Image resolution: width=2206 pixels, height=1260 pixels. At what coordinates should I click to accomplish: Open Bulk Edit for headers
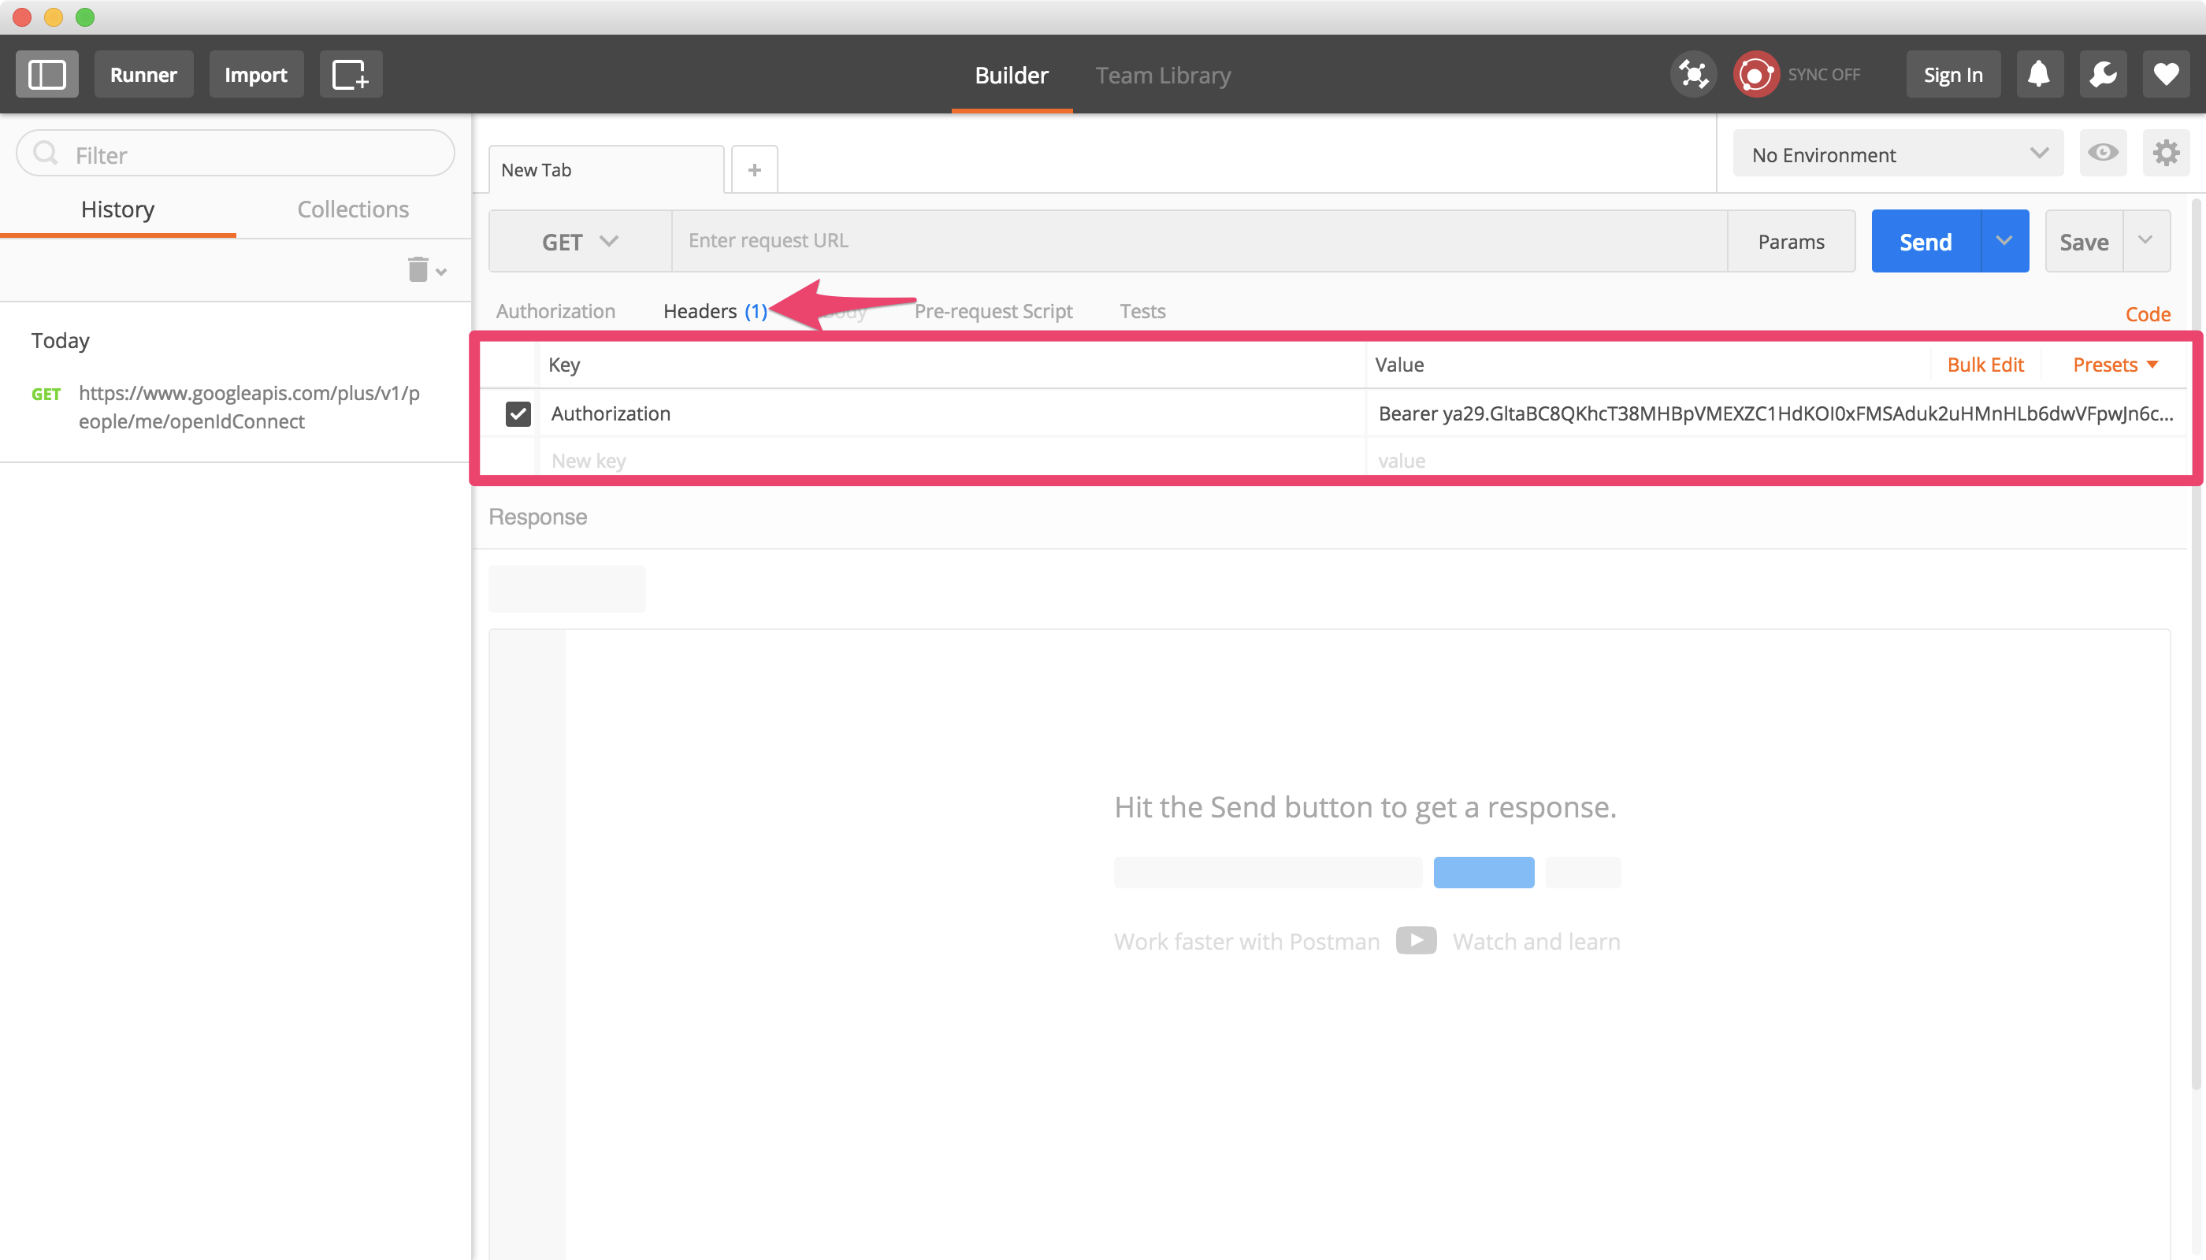click(x=1985, y=365)
